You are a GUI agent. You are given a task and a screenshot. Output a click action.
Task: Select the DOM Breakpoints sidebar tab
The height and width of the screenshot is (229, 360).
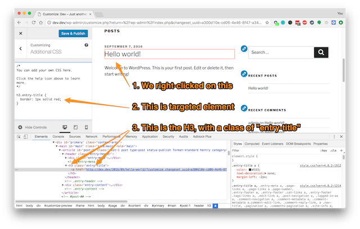click(x=298, y=144)
